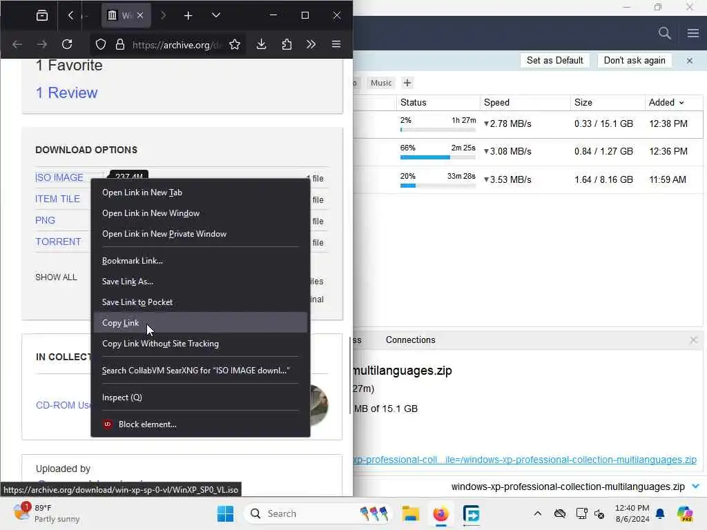This screenshot has height=530, width=707.
Task: Select download row added 11:59 AM
Action: (x=528, y=180)
